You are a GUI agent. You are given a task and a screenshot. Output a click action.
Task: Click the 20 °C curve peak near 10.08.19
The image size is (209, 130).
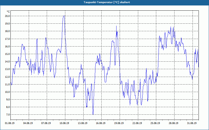64,16
